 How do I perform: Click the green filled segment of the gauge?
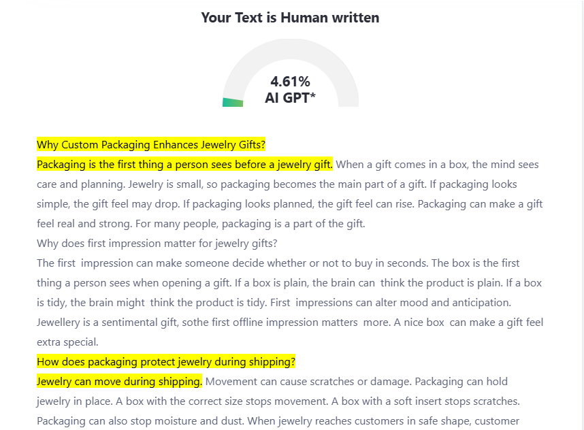click(233, 102)
